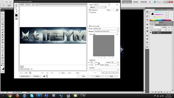Screen dimensions: 174x98
Task: Select the Lasso tool
Action: click(3, 19)
